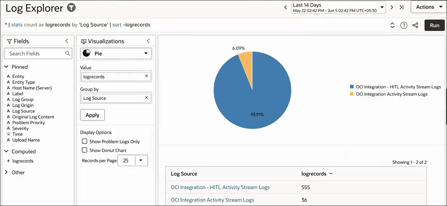Click the orange Activity Stream legend swatch
Viewport: 447px width, 206px height.
[352, 94]
